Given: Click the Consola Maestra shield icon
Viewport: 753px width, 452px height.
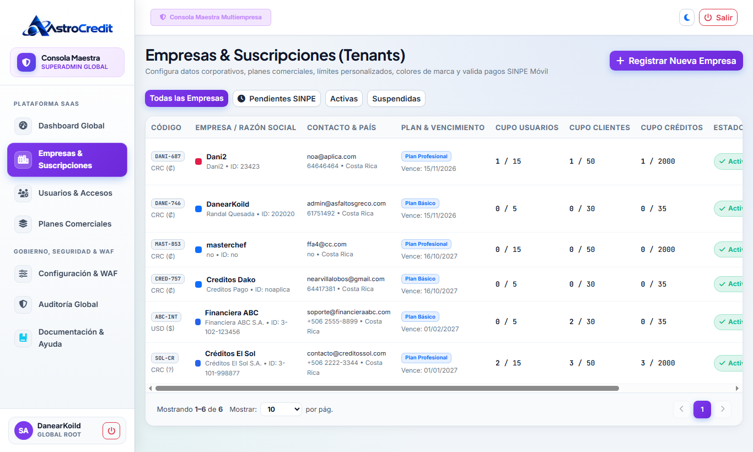Looking at the screenshot, I should 26,62.
